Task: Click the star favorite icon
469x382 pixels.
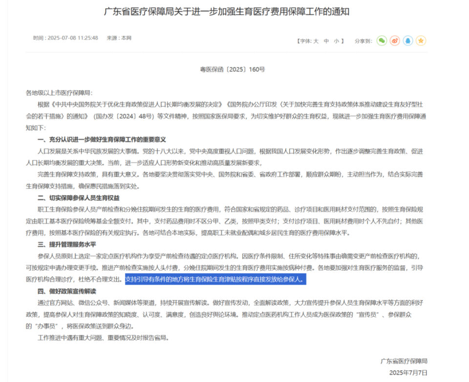Action: [421, 41]
